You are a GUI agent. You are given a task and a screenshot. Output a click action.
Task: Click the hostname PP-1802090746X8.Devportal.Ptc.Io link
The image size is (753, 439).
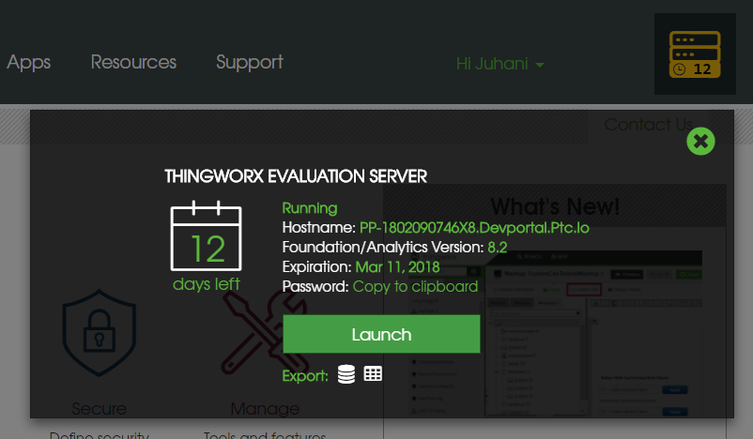474,227
